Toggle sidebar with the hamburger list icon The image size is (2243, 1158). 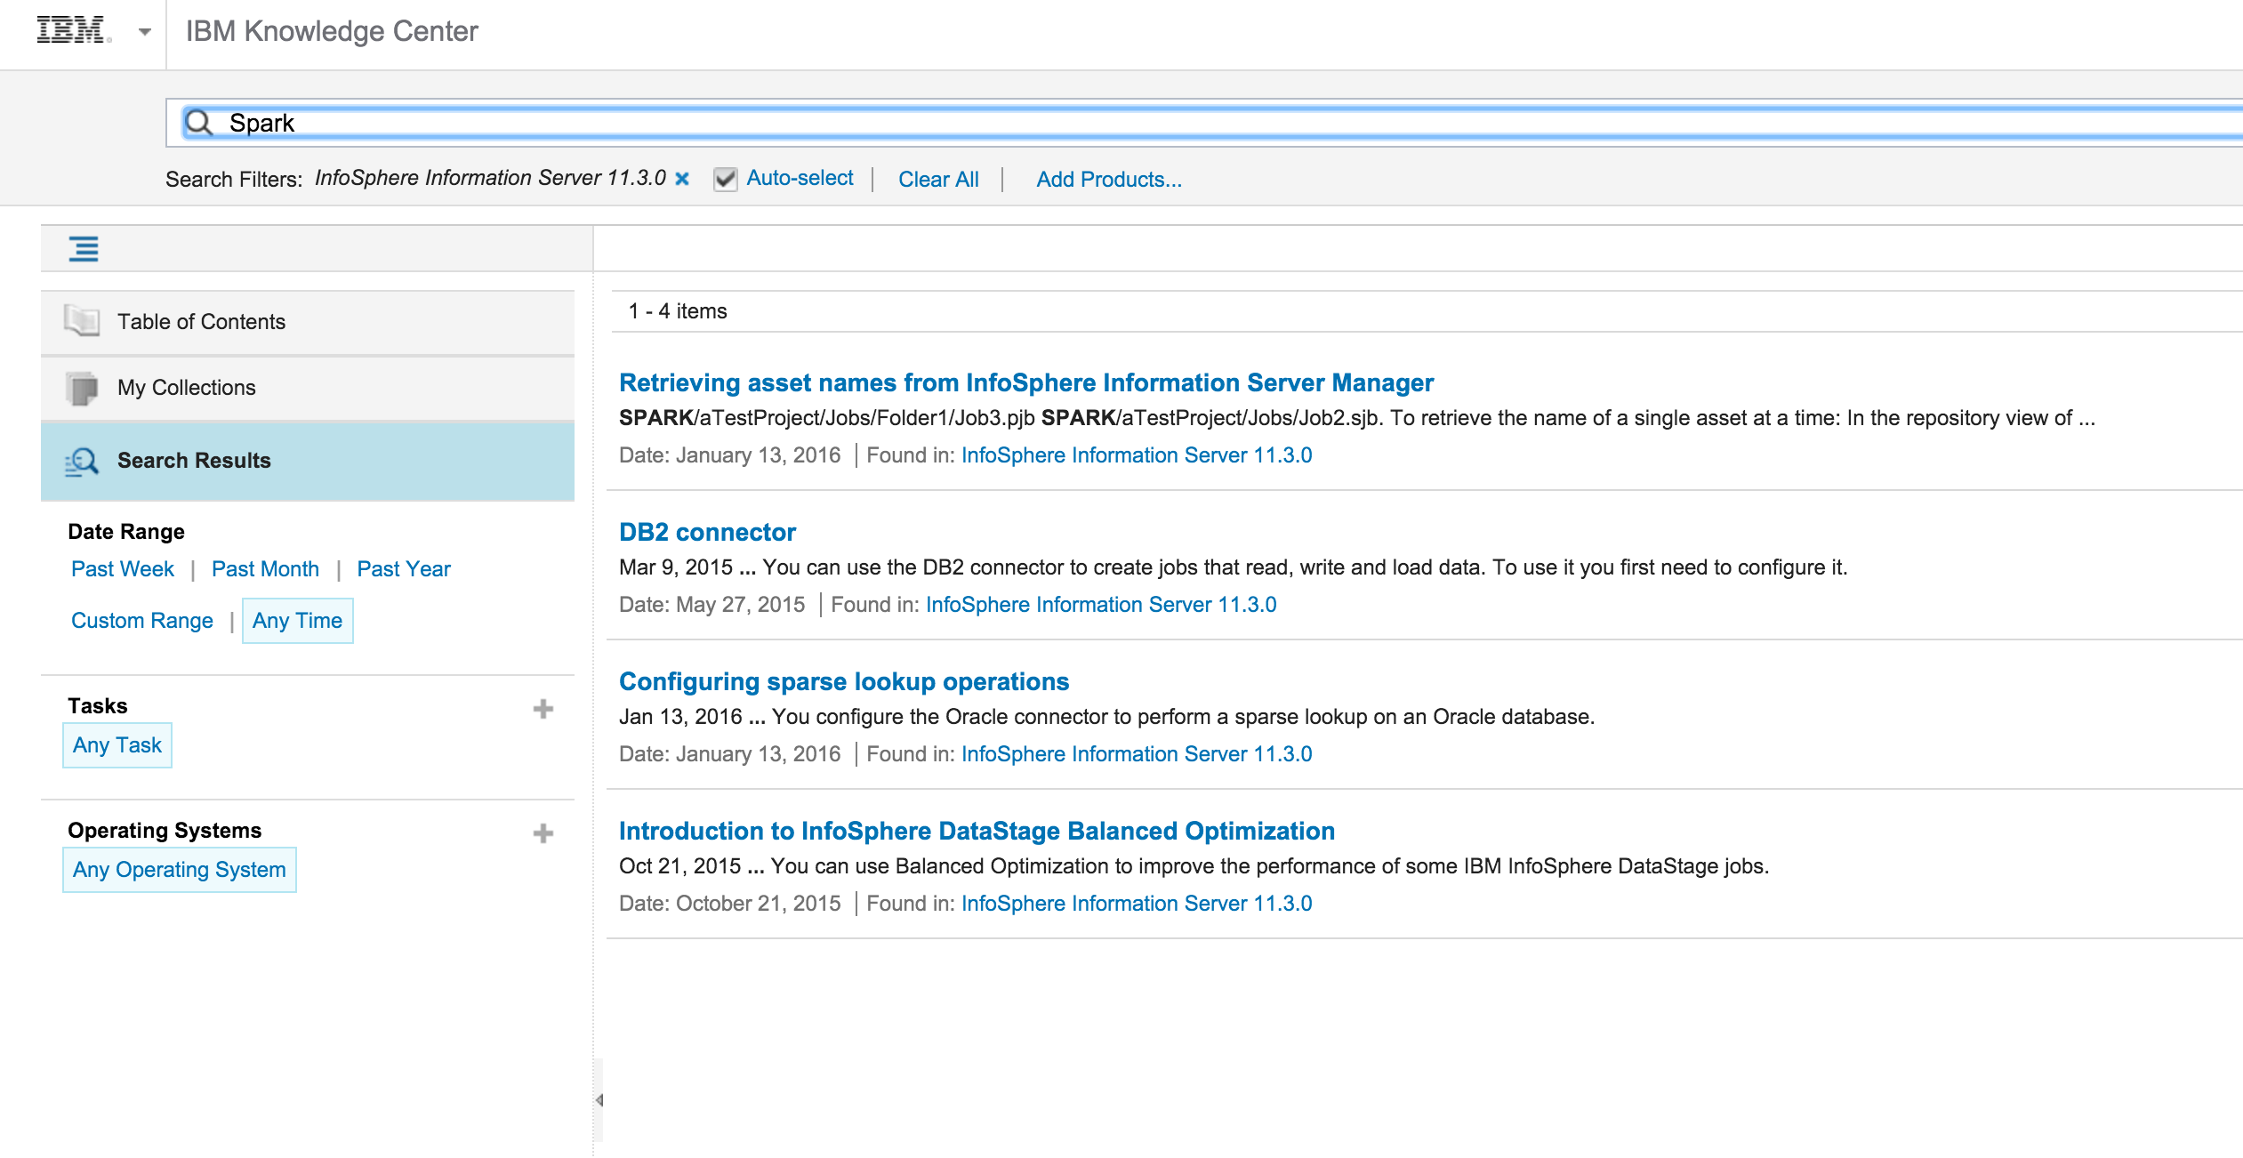pyautogui.click(x=84, y=249)
